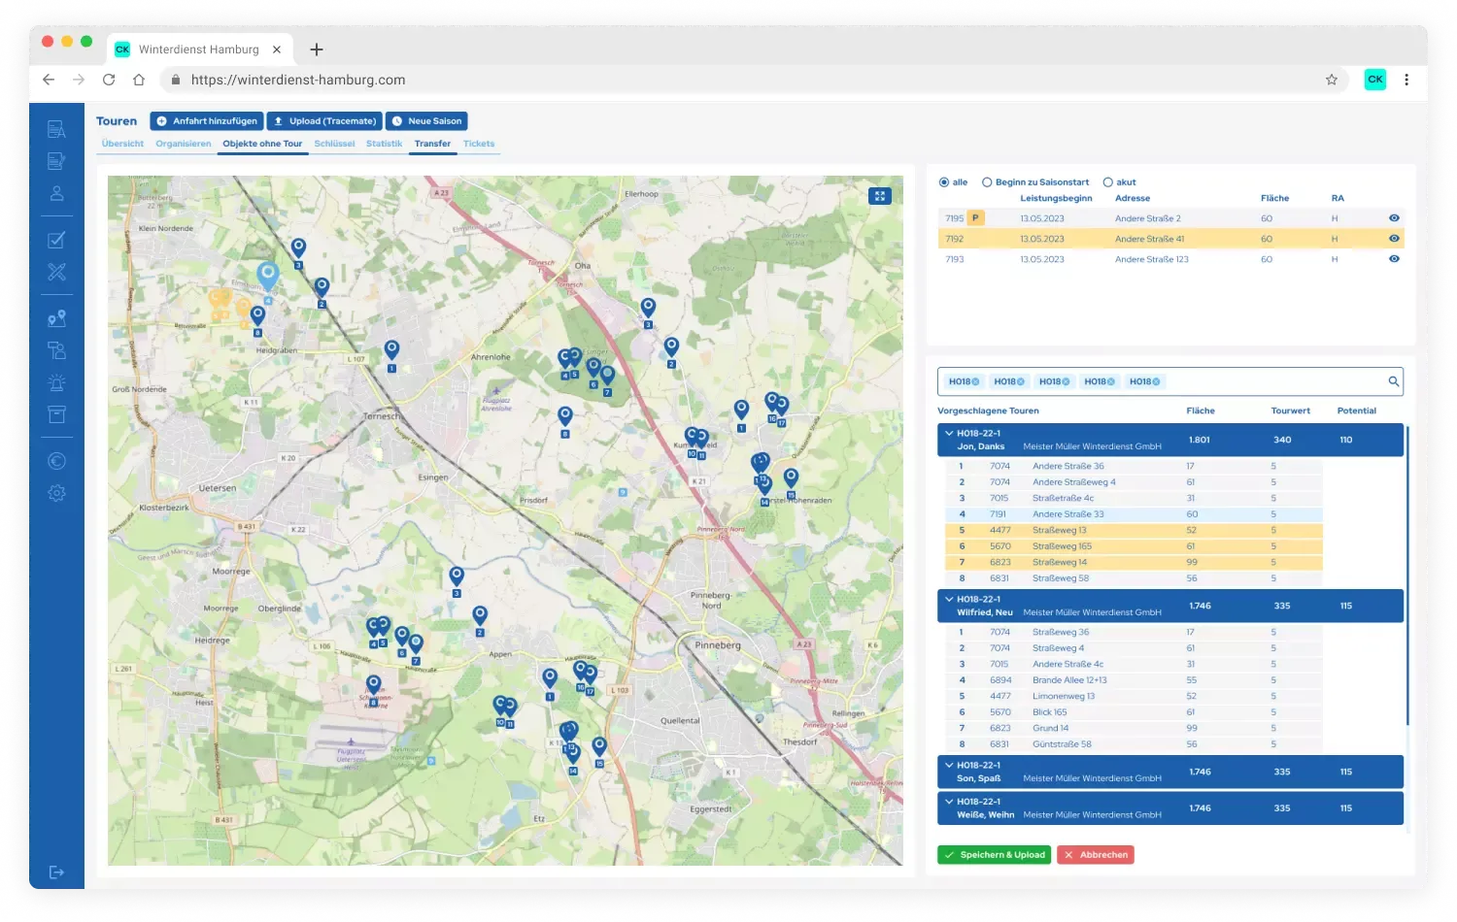This screenshot has height=922, width=1457.
Task: Select tour stop 7191 Andere Straße 33
Action: (x=1135, y=514)
